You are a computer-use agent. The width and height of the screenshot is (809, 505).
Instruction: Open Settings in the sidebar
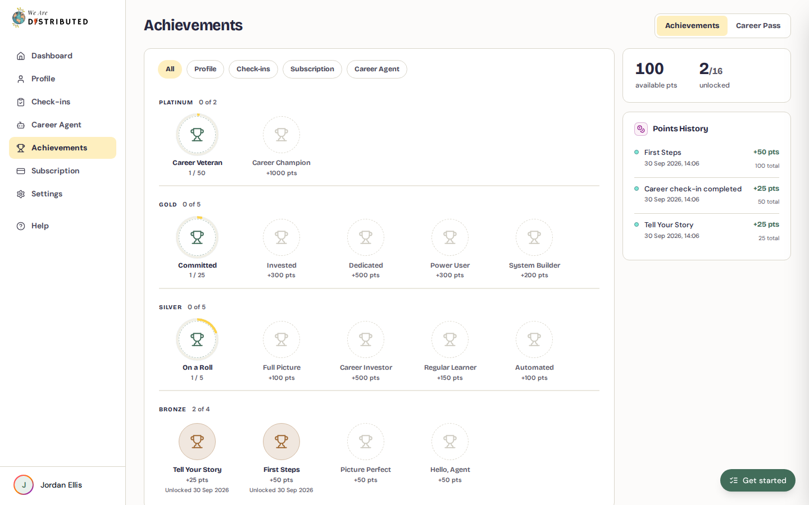coord(62,194)
